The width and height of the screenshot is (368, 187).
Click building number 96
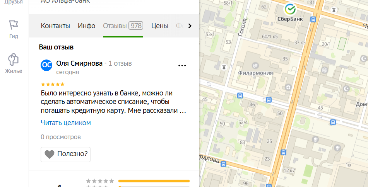click(246, 184)
